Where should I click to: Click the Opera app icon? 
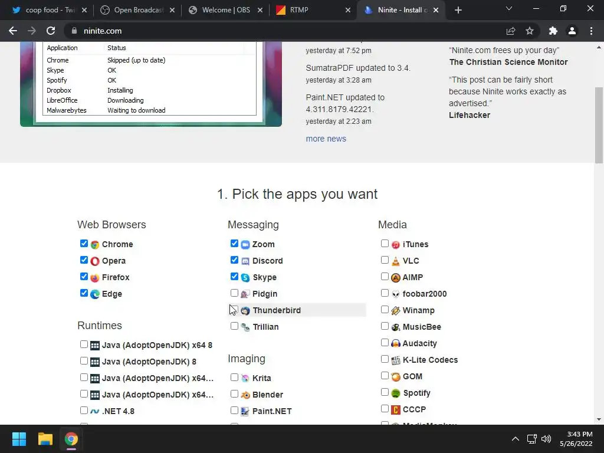(x=95, y=261)
